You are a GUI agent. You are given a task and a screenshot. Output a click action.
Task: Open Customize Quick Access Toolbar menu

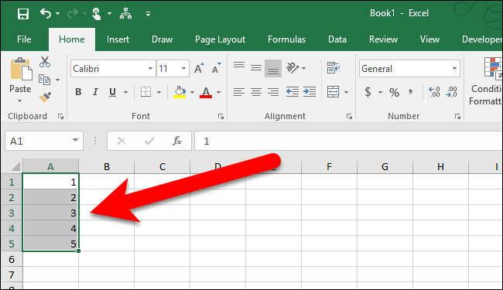[148, 14]
